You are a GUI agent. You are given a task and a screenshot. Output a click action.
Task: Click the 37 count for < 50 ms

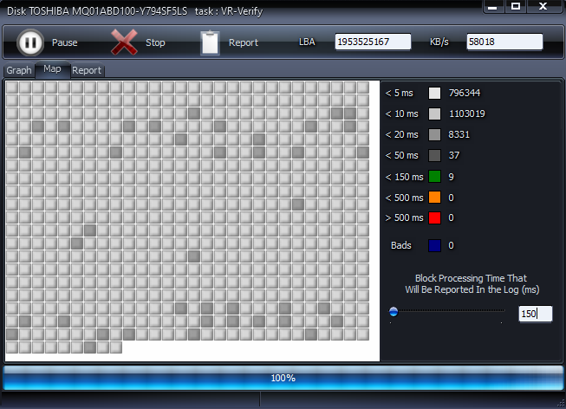pos(453,156)
